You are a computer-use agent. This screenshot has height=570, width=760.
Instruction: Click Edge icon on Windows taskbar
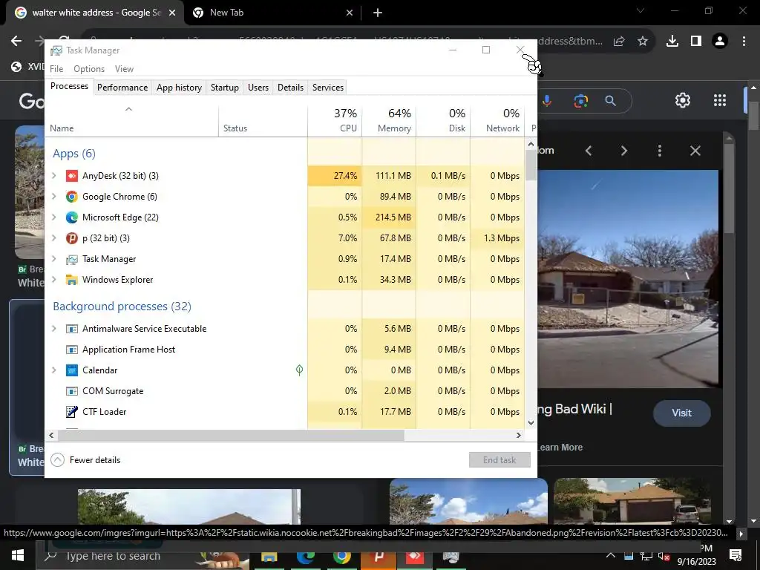click(305, 557)
